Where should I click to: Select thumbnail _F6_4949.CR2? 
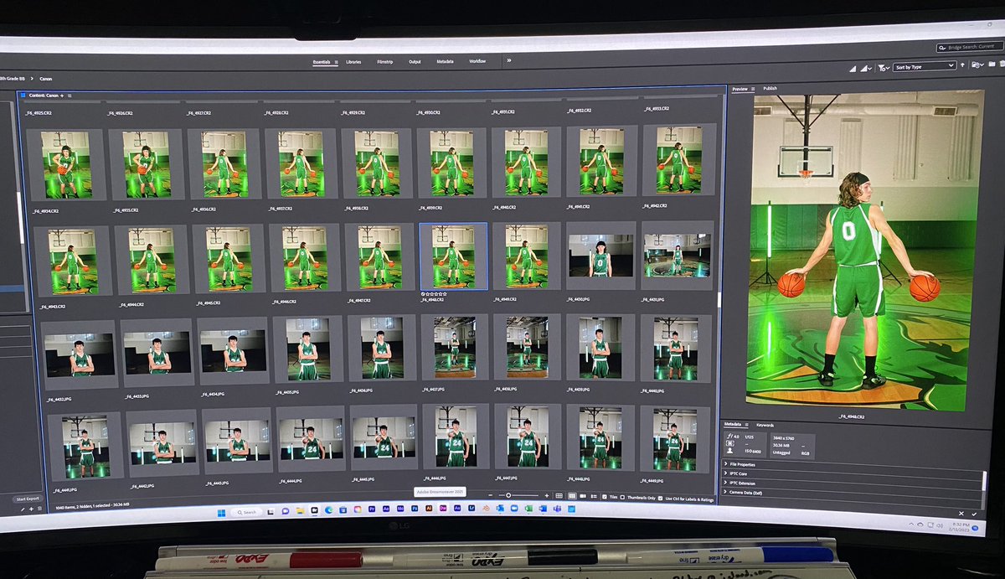click(526, 256)
